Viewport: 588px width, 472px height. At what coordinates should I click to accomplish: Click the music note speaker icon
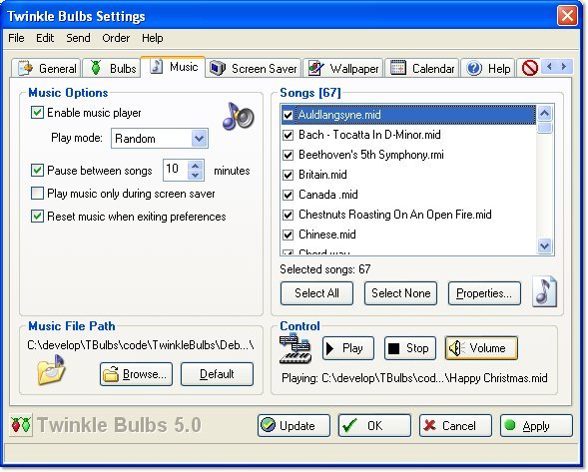point(239,117)
